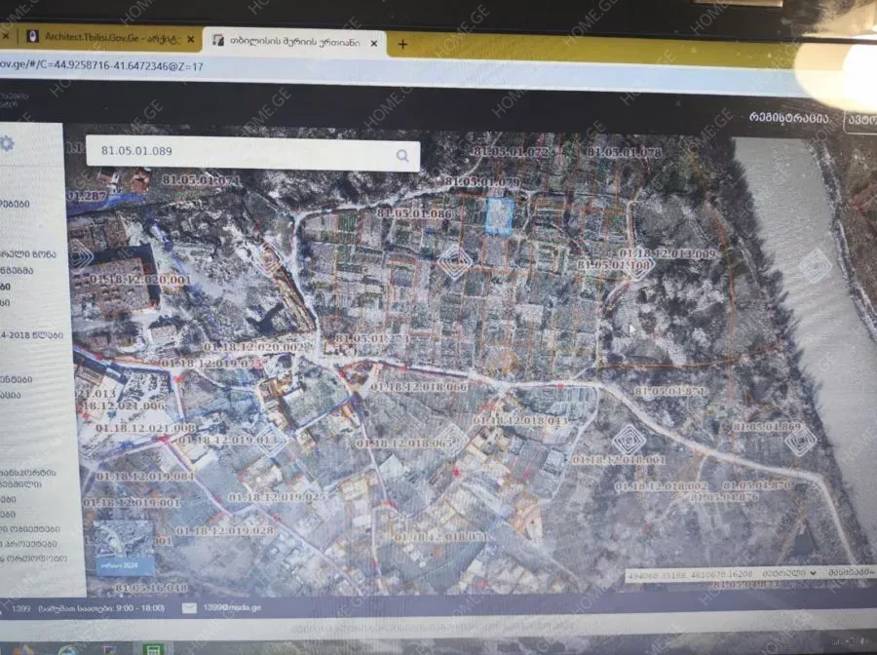Select the highlighted blue parcel on the map
877x655 pixels.
click(499, 215)
